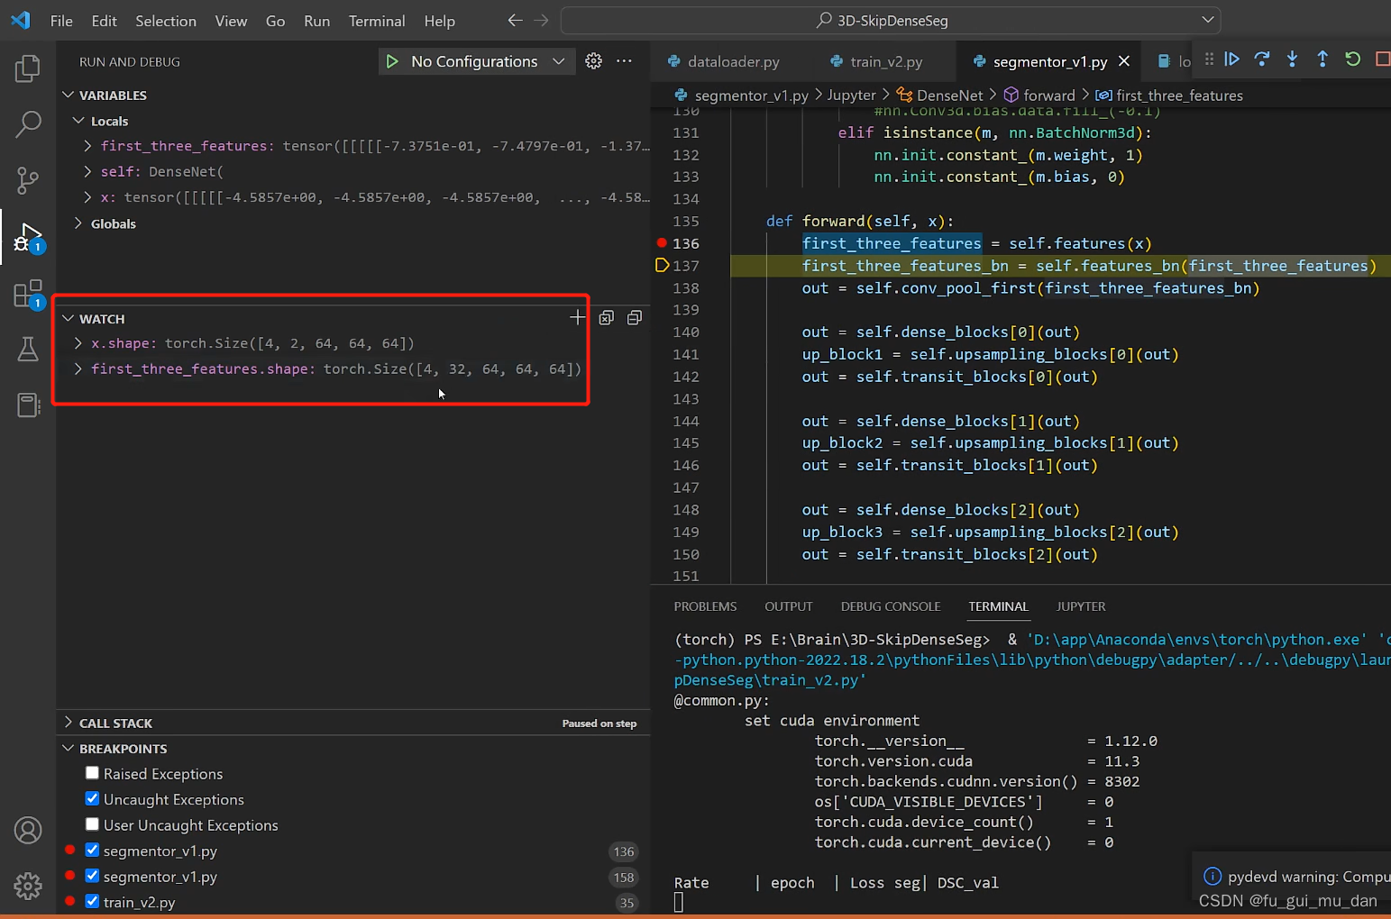This screenshot has width=1391, height=919.
Task: Open the Manage gear icon
Action: coord(28,886)
